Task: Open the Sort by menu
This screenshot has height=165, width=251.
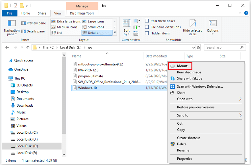Action: click(127, 28)
